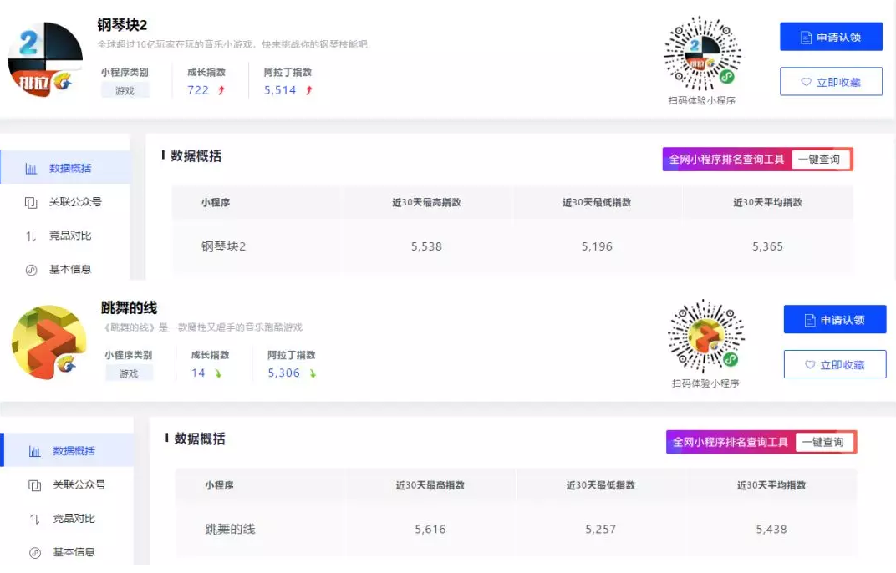The height and width of the screenshot is (573, 896).
Task: Click the 数据概括 section heading above 钢琴块2 table
Action: pos(196,156)
